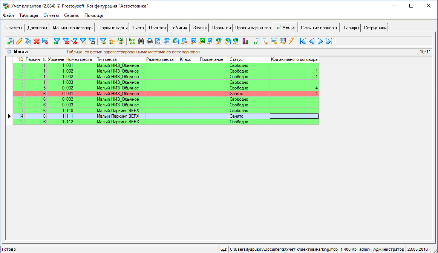Click the pencil edit record icon
Screen dimensions: 438x253
pos(19,41)
